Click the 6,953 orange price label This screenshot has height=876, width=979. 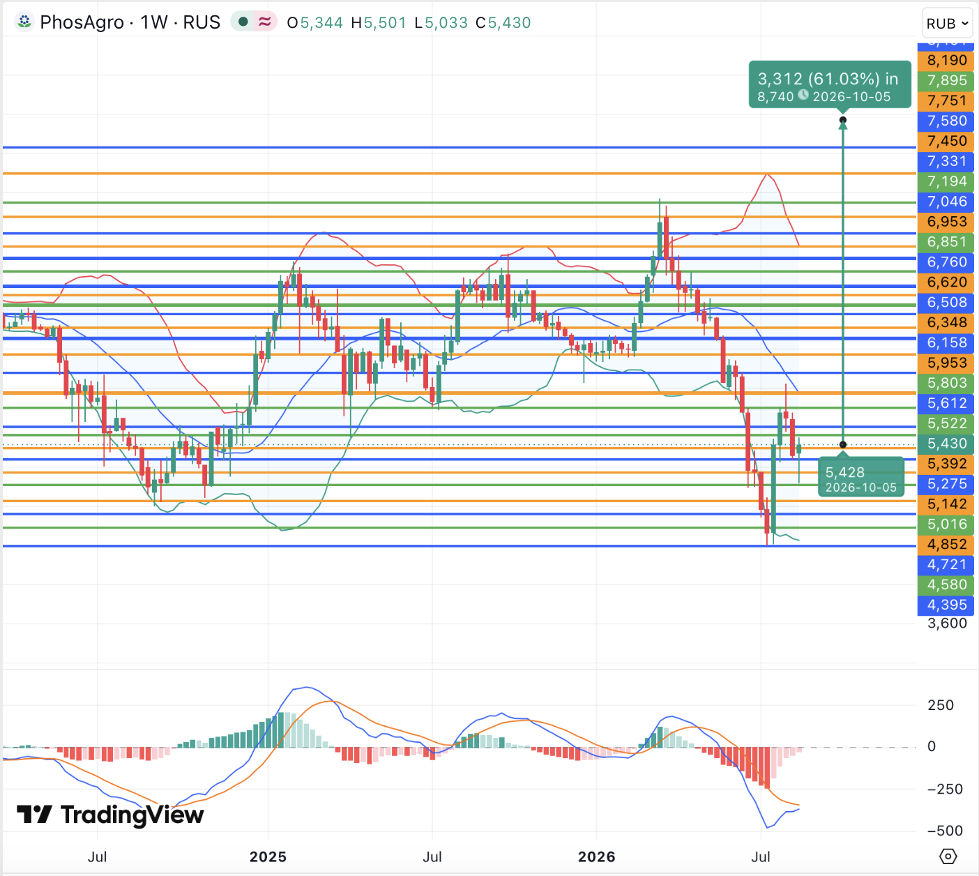coord(946,222)
